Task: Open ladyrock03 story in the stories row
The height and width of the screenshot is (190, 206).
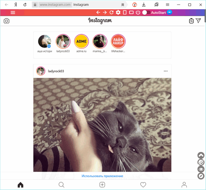Action: coord(63,41)
